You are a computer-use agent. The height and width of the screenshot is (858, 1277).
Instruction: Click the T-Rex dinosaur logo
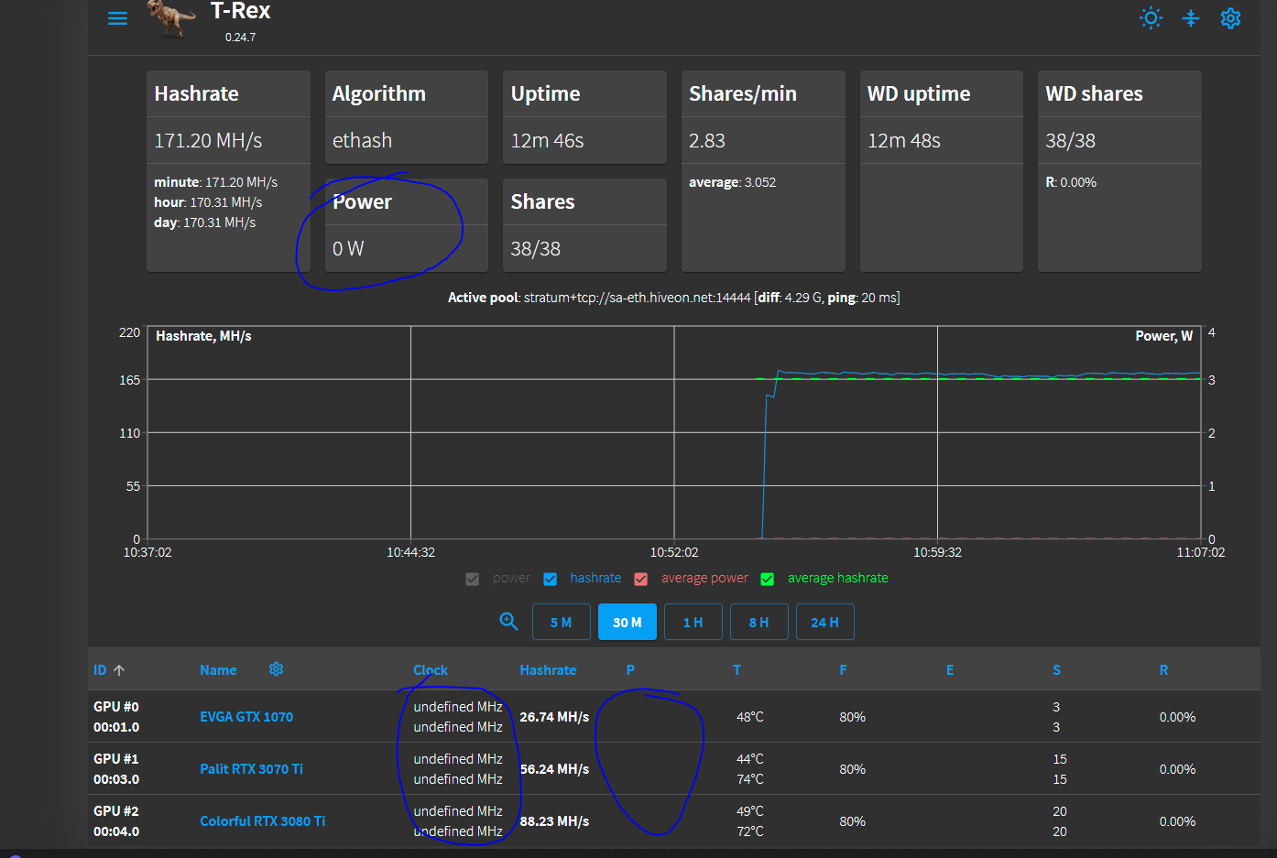coord(171,19)
